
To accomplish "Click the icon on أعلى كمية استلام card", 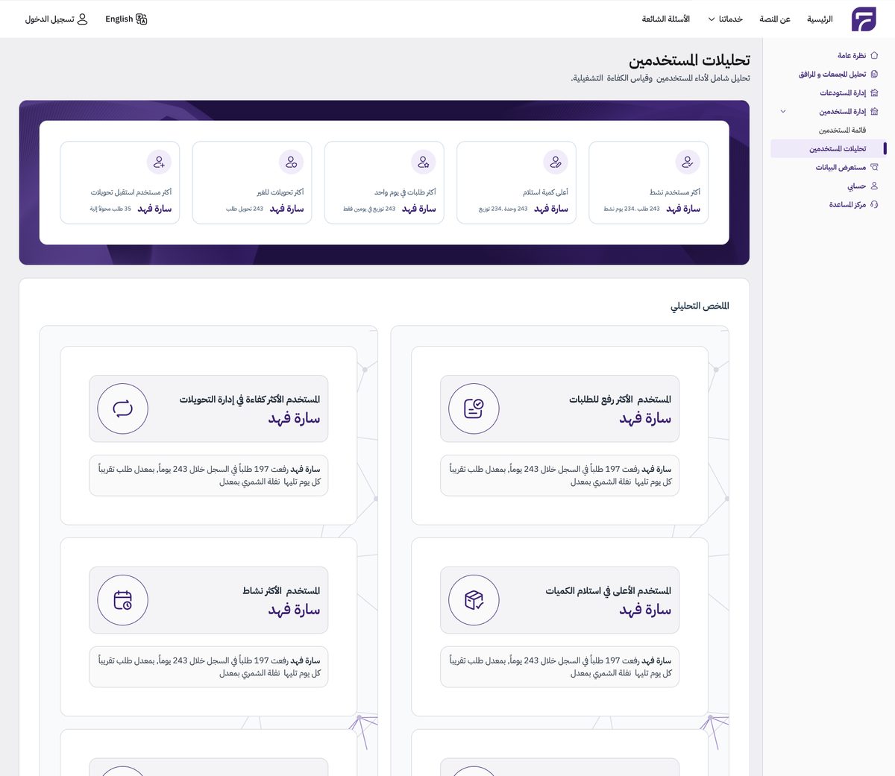I will click(x=556, y=162).
